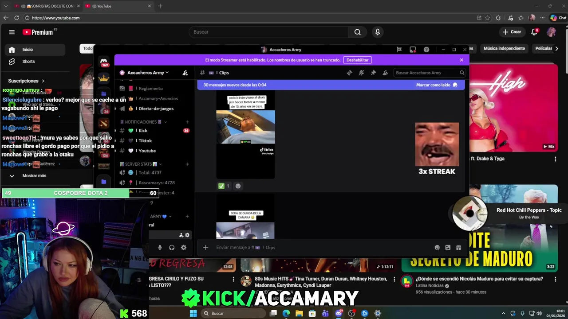568x319 pixels.
Task: Dismiss the streamer mode banner
Action: pyautogui.click(x=461, y=60)
